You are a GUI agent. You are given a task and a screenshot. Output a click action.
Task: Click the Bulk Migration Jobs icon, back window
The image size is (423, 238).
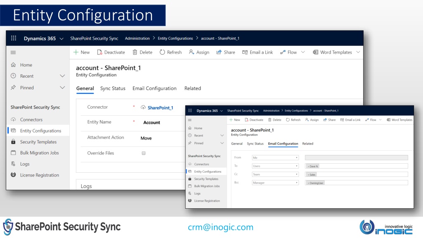click(x=13, y=153)
